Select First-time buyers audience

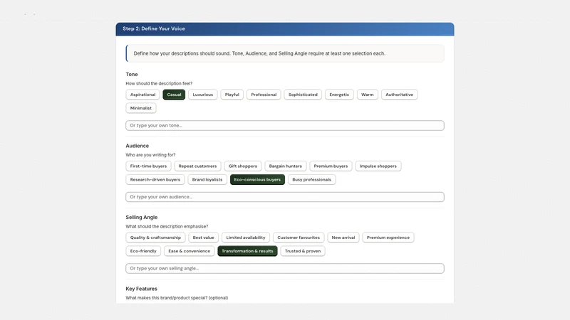[148, 166]
